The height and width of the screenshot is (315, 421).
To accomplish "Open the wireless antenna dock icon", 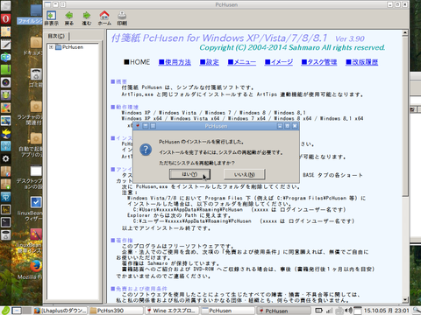I will [5, 146].
